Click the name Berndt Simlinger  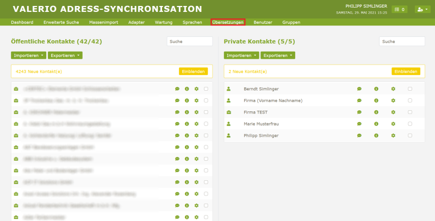261,89
